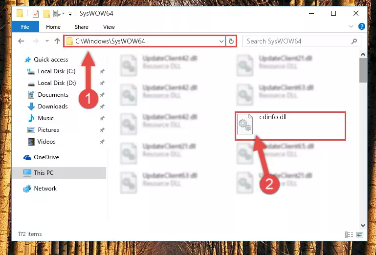Open the recent locations dropdown arrow
The width and height of the screenshot is (376, 255).
coord(47,41)
